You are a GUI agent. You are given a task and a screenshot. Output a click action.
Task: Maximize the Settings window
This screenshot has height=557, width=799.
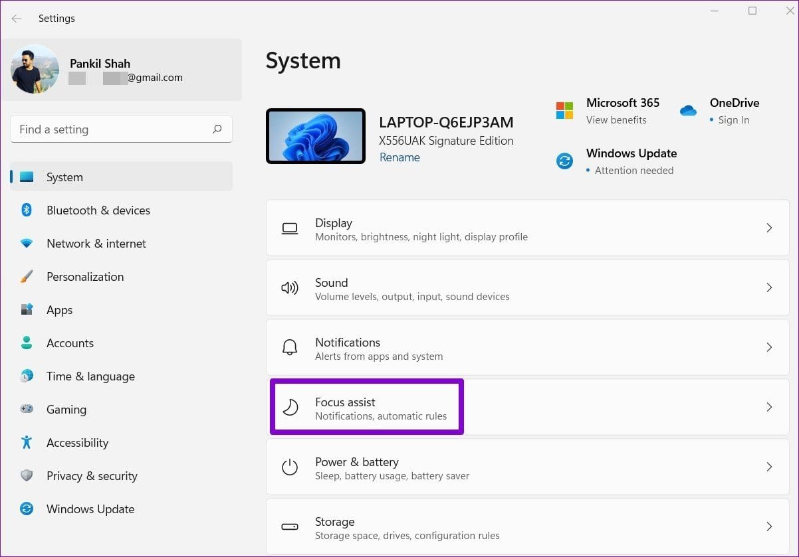[752, 11]
